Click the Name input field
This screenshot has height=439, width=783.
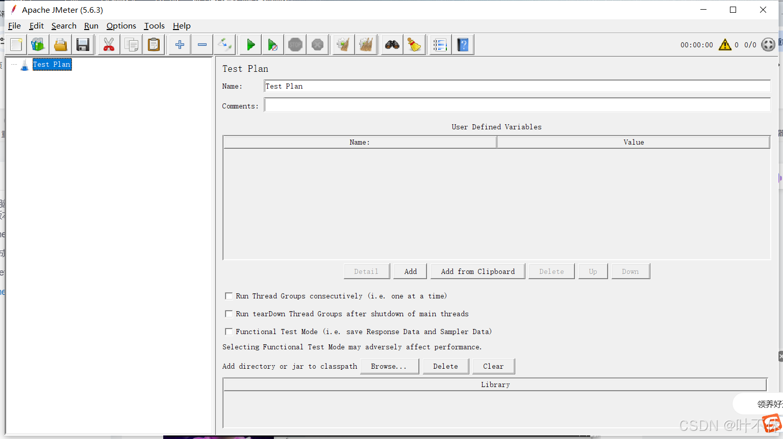pyautogui.click(x=517, y=86)
